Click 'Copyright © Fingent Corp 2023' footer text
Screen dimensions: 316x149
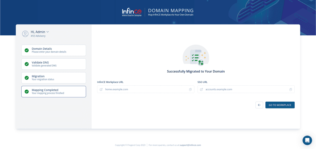point(130,145)
